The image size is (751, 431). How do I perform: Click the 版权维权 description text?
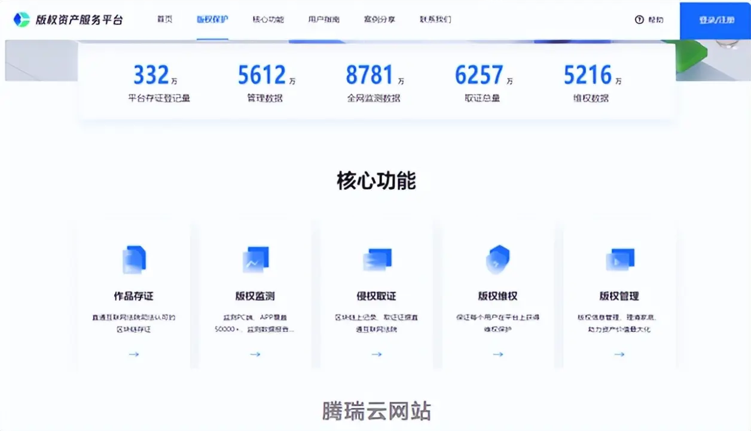pos(498,323)
